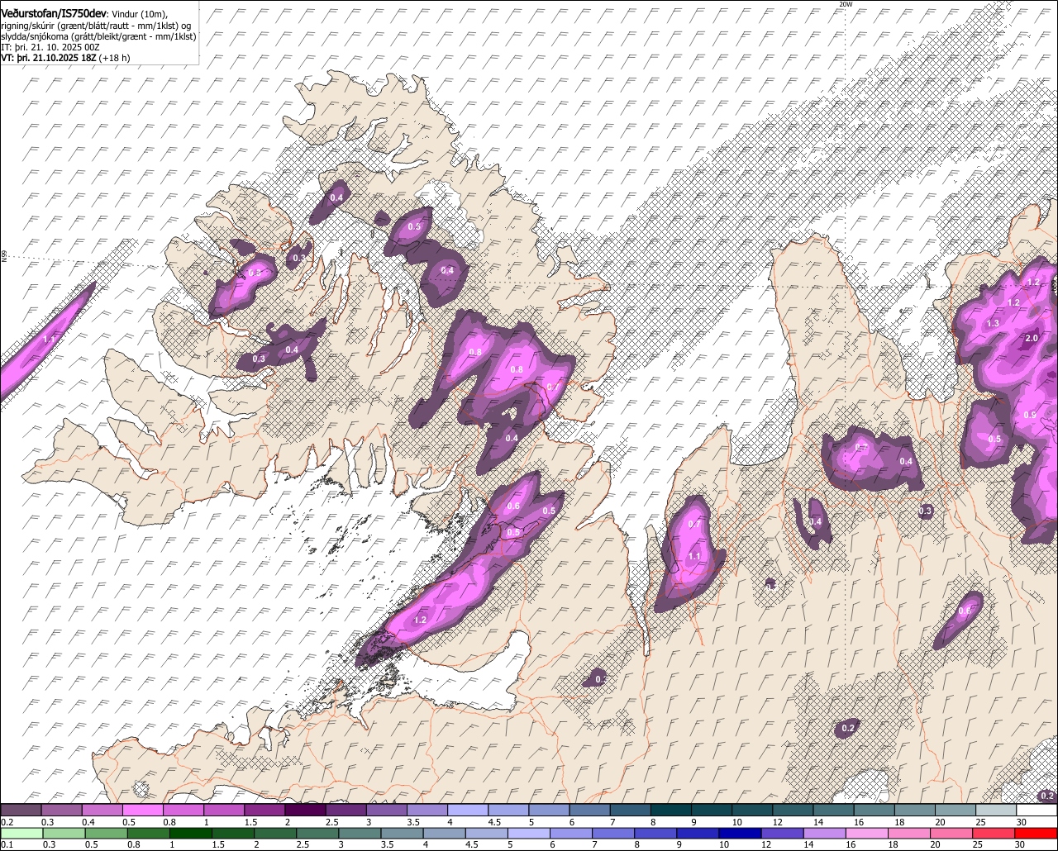Click the Veðurstofan/IS750dev title text
Screen dimensions: 1058x851
click(55, 13)
